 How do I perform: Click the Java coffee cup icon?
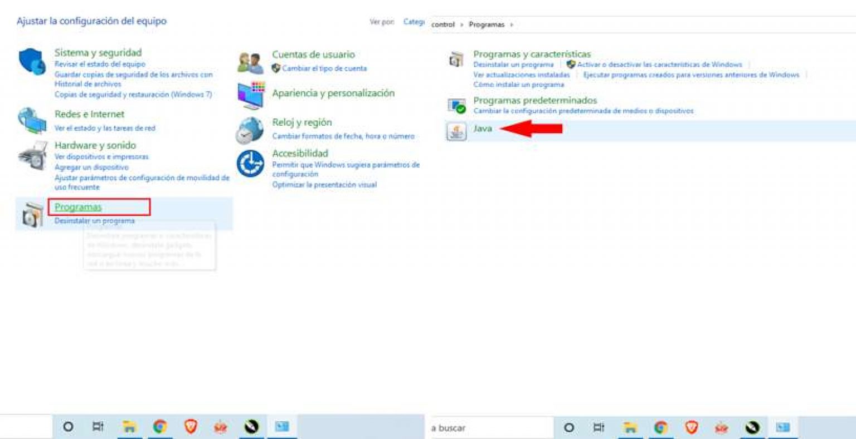[x=456, y=131]
